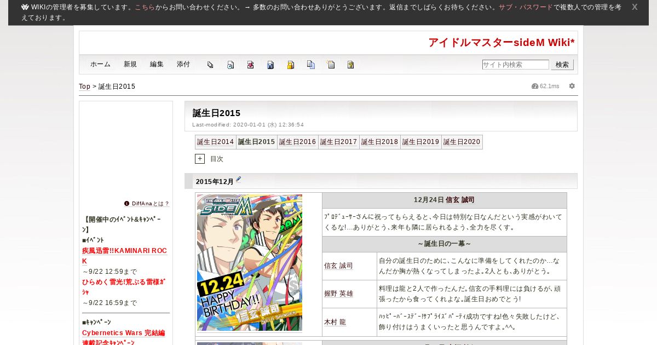Click the page reload icon in toolbar

click(230, 65)
